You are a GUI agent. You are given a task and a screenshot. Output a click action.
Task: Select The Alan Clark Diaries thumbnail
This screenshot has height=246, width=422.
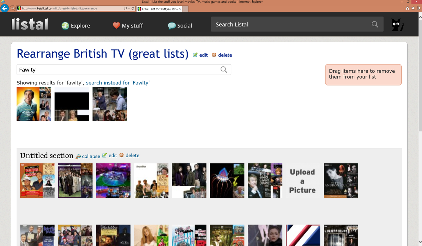265,181
